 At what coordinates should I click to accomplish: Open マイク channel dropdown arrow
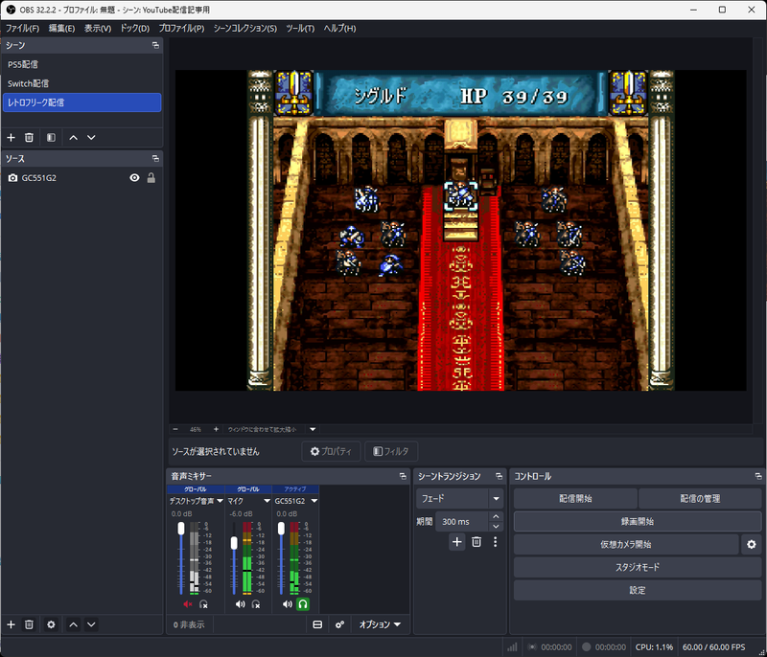click(x=267, y=501)
